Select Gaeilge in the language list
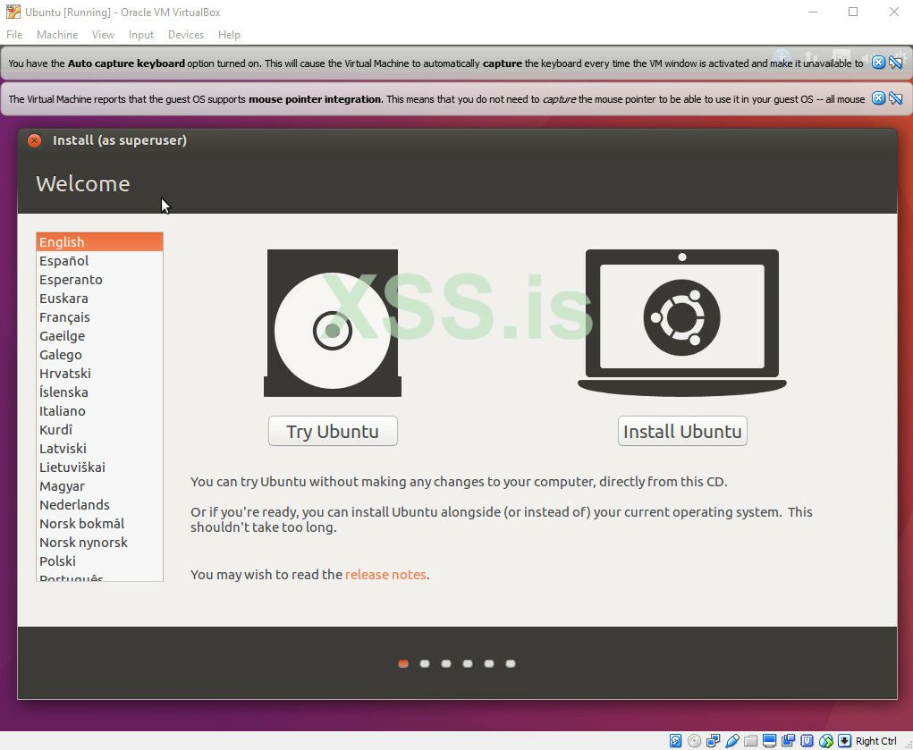The image size is (913, 750). [99, 336]
